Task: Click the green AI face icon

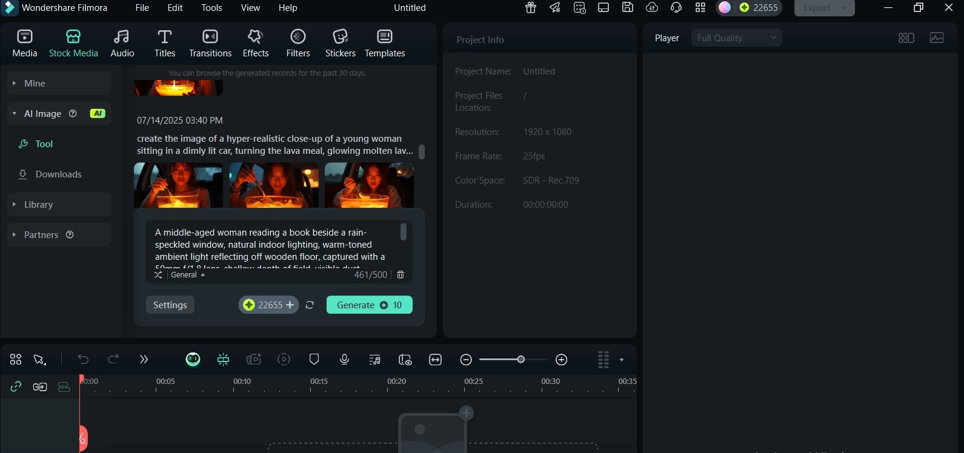Action: pyautogui.click(x=193, y=359)
